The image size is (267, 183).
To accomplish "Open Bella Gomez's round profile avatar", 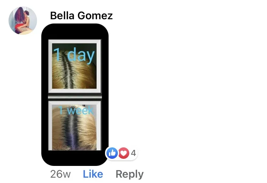I will (x=23, y=21).
